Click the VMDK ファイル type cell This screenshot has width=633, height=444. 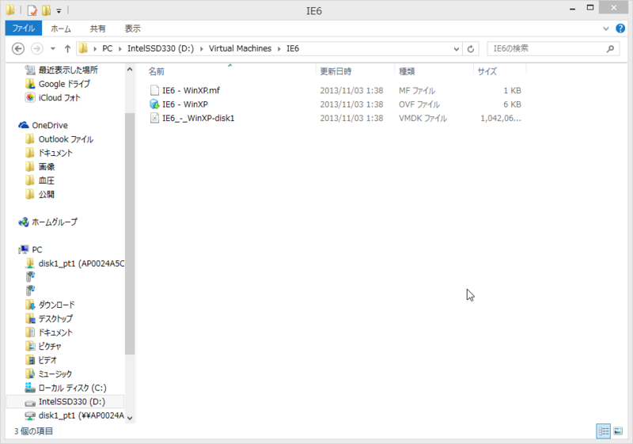coord(423,118)
